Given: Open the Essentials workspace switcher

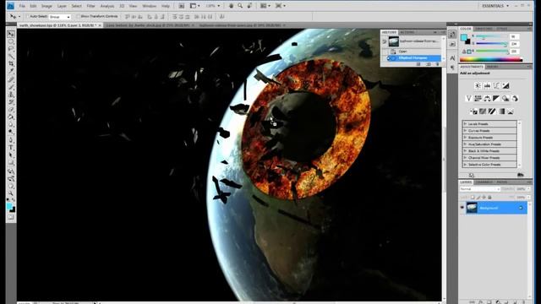Looking at the screenshot, I should coord(495,6).
